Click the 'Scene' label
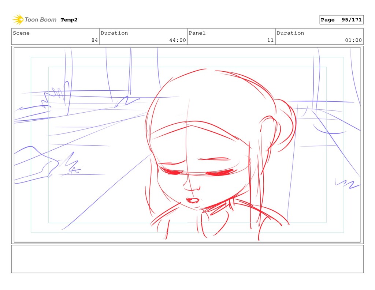The width and height of the screenshot is (375, 290). point(21,33)
